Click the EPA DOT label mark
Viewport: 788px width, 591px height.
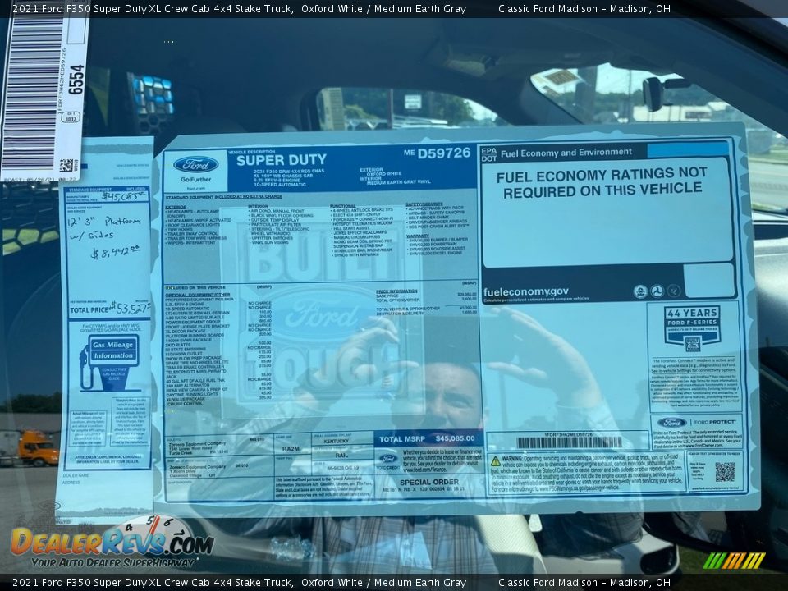pos(488,154)
